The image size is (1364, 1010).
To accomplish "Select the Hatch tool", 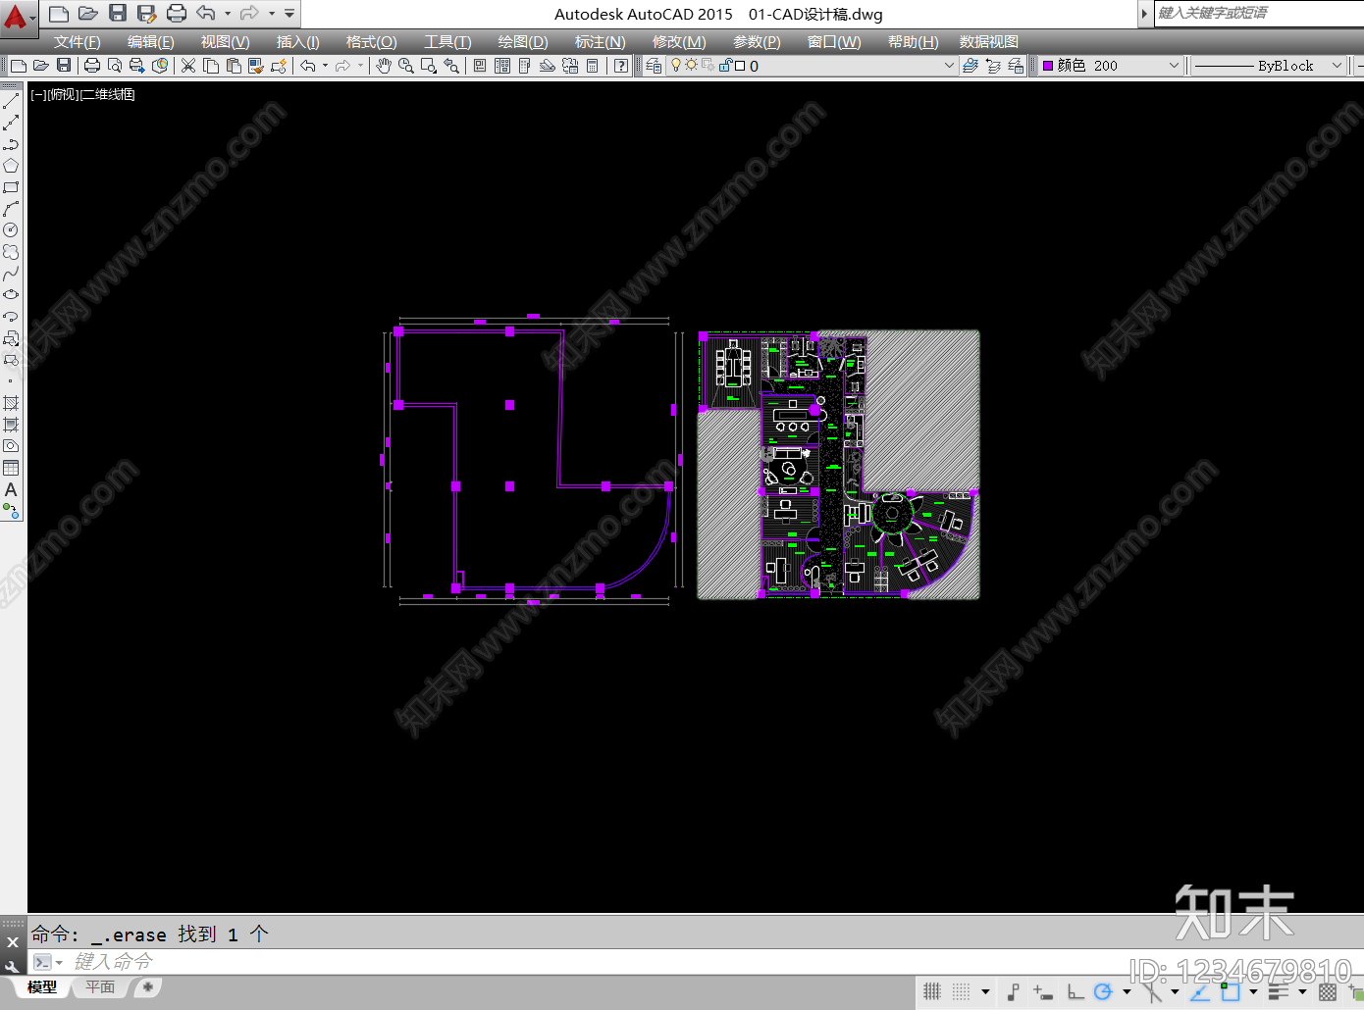I will coord(11,403).
